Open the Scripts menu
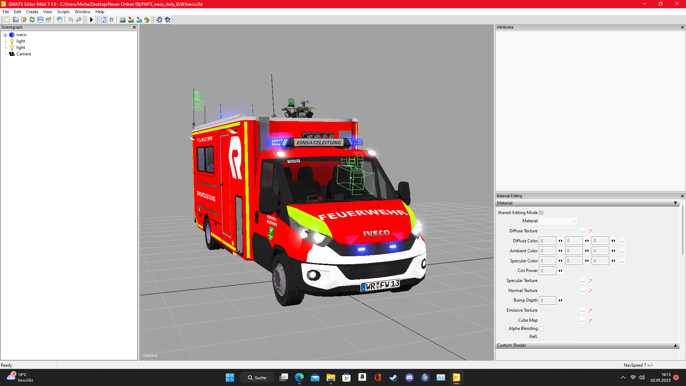686x386 pixels. [63, 12]
